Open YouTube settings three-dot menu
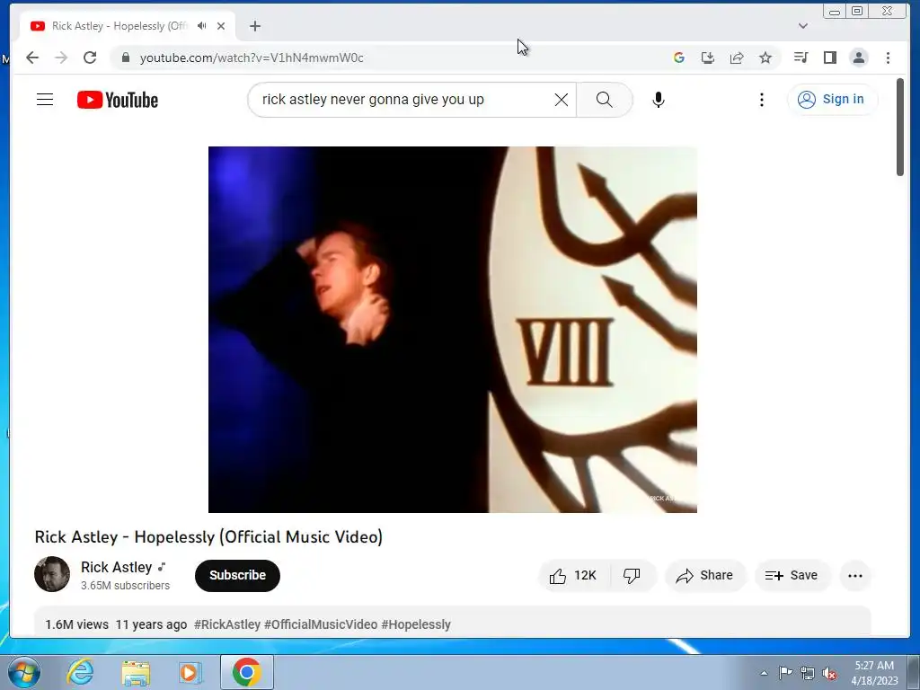The width and height of the screenshot is (920, 690). point(762,100)
